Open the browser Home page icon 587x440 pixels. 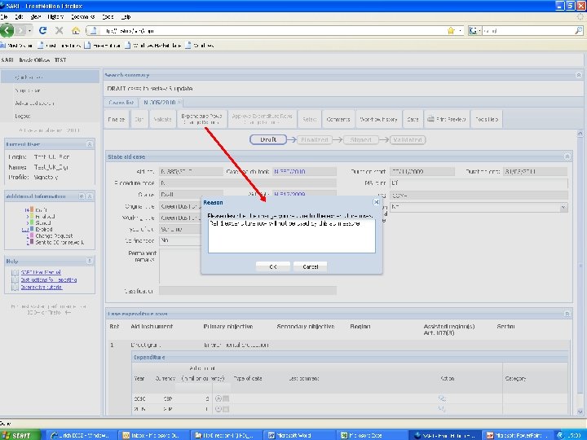76,30
